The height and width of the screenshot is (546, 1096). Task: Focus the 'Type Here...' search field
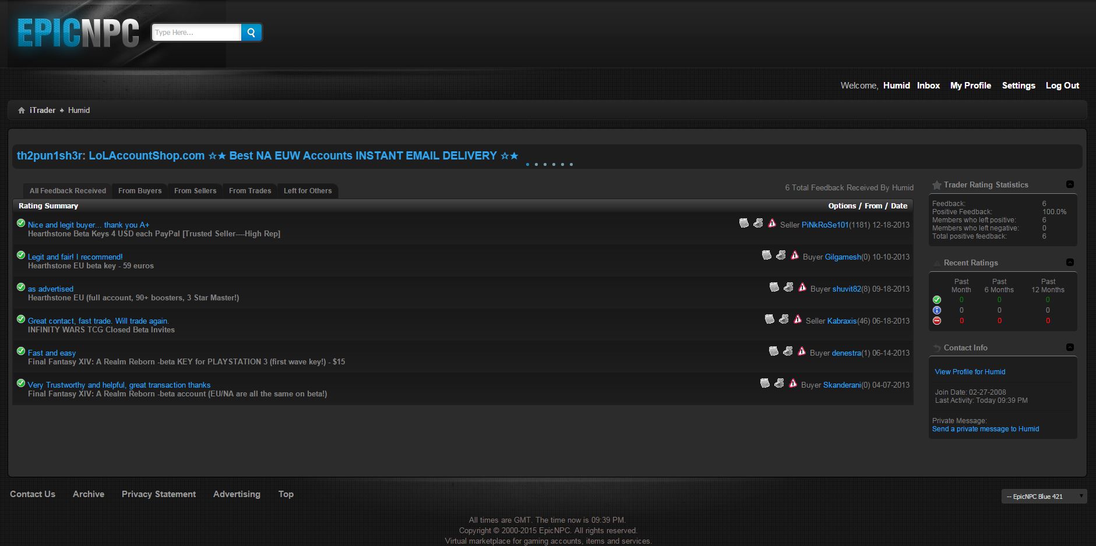(196, 33)
